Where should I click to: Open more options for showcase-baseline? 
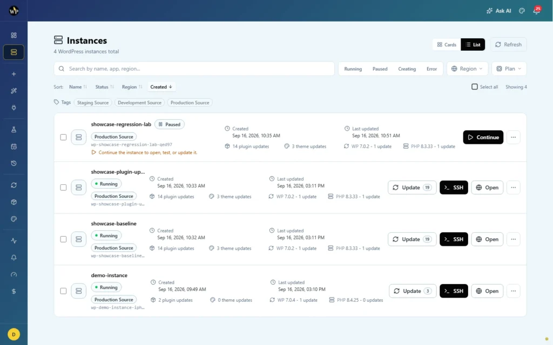(513, 239)
